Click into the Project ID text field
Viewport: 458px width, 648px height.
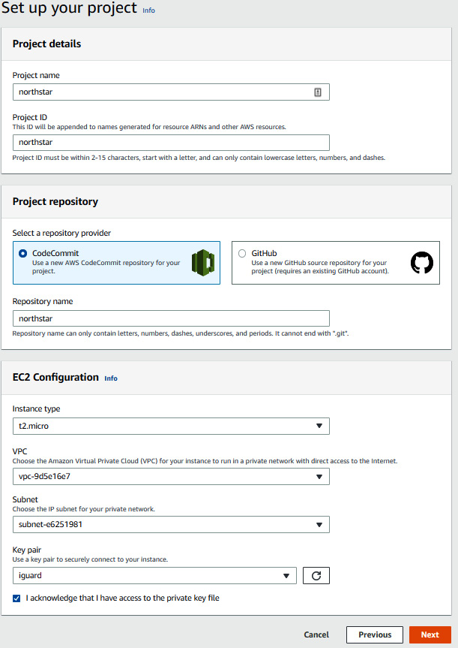coord(171,143)
